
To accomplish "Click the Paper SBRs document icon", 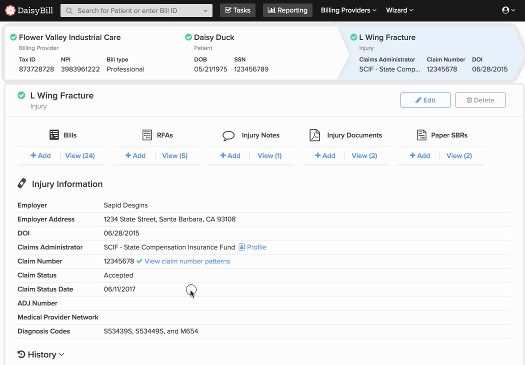I will point(421,135).
